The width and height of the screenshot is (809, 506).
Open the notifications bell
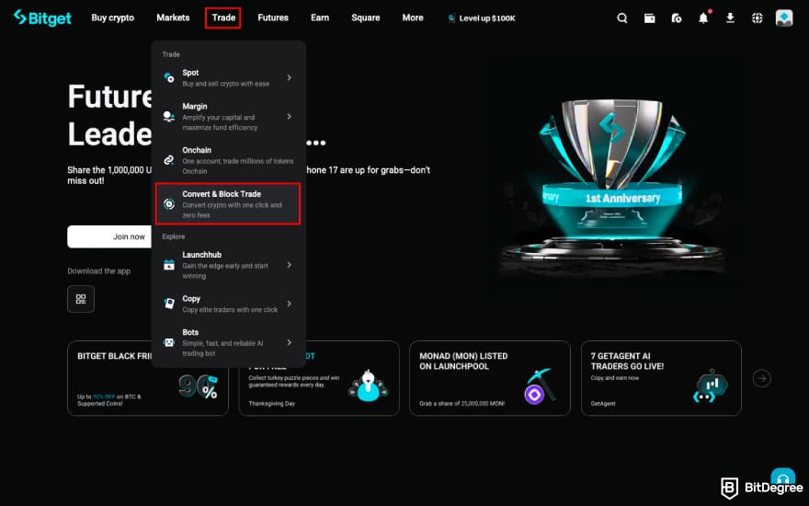pyautogui.click(x=703, y=17)
